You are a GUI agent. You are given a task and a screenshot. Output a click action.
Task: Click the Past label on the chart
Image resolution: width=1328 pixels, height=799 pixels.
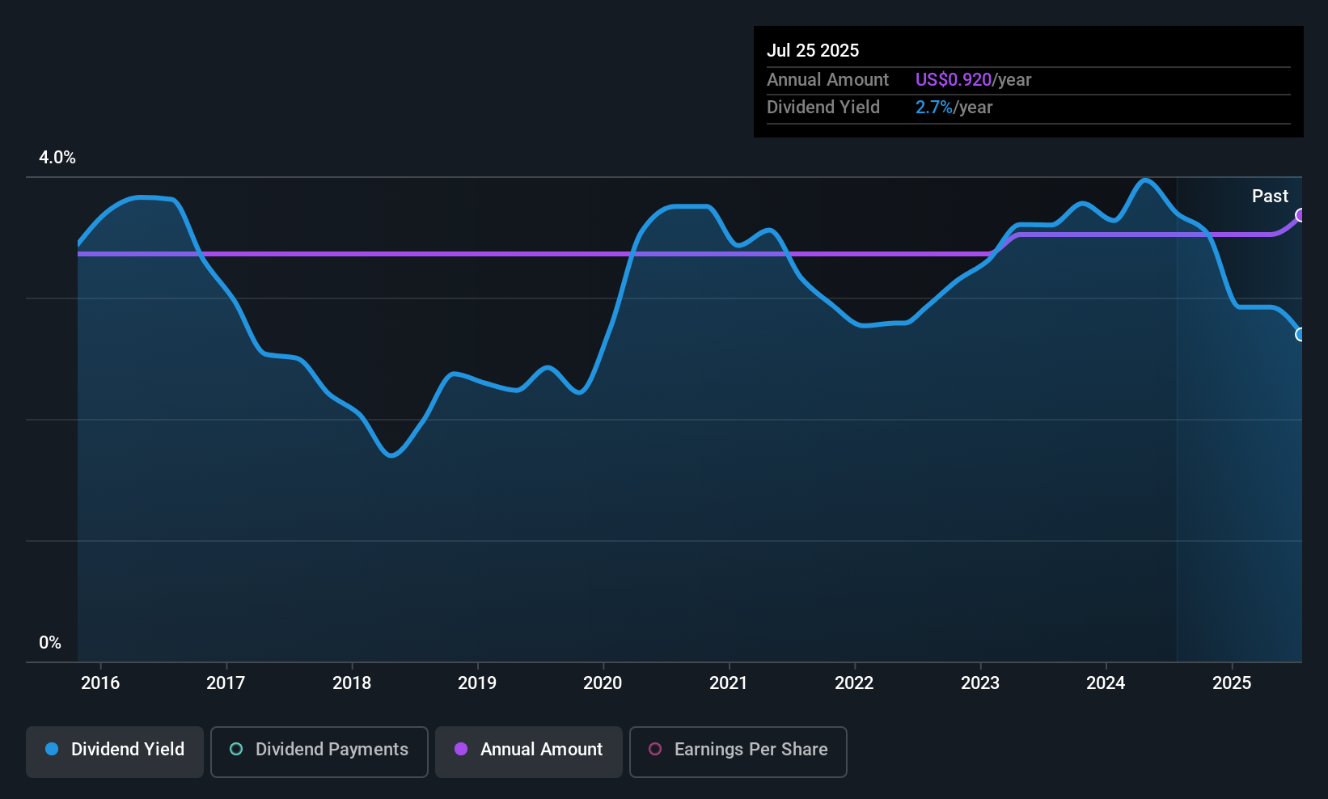(1270, 196)
